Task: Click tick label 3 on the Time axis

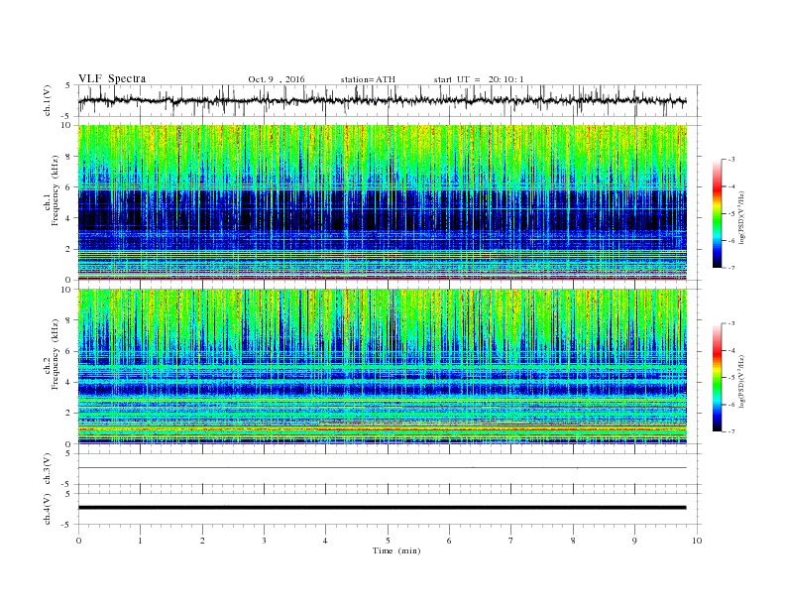Action: (x=264, y=541)
